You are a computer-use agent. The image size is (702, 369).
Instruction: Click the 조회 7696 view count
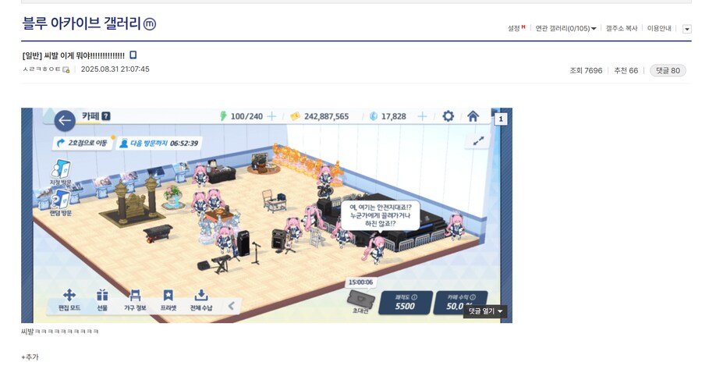(x=586, y=71)
